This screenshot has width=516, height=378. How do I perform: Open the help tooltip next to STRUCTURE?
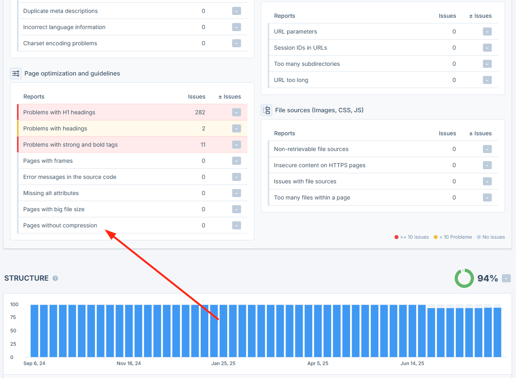pos(55,278)
